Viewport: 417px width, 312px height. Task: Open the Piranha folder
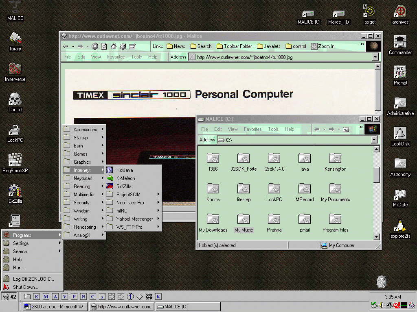[x=274, y=222]
